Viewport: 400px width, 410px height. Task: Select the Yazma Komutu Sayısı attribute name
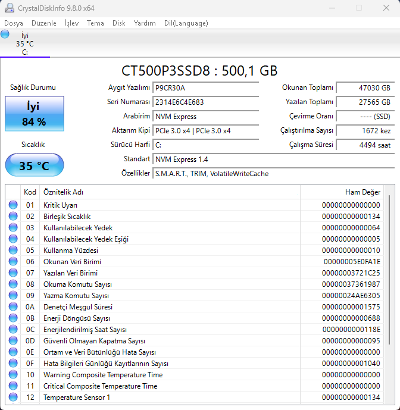76,296
